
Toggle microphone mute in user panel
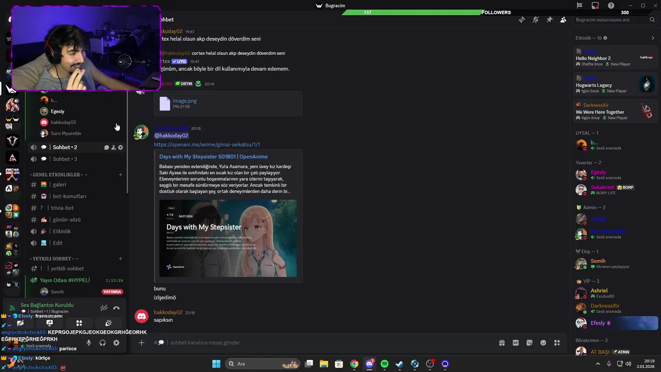[89, 343]
